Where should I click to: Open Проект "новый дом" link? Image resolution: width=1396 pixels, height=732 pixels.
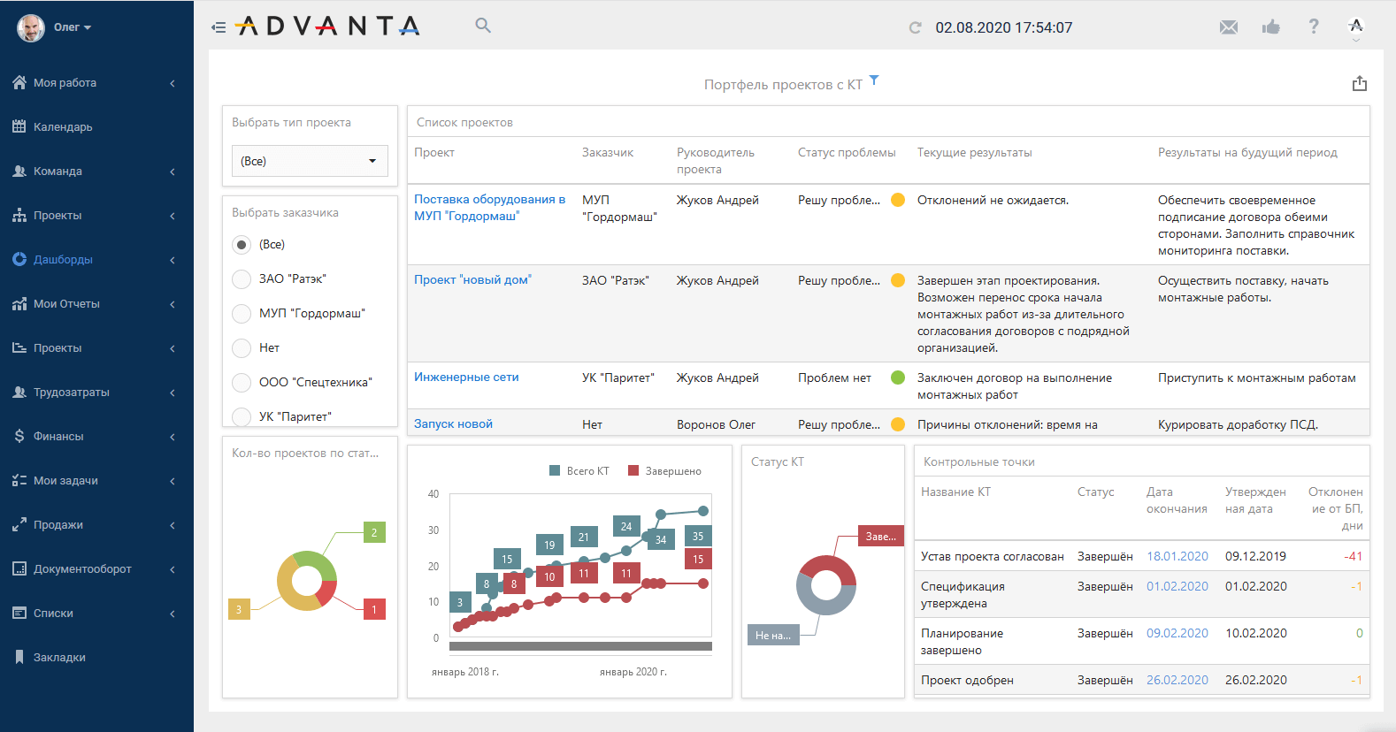pos(472,279)
